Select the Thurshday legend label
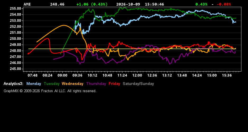Viewport: 248px width, 132px height. click(x=96, y=84)
